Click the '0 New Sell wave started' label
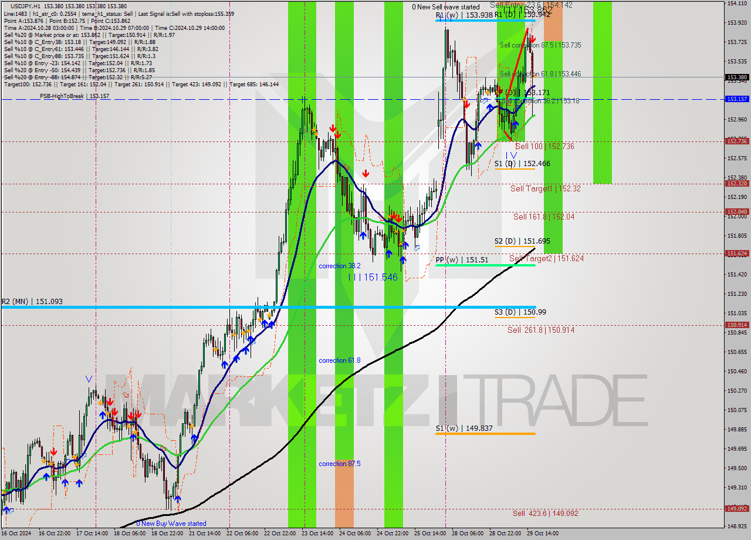 coord(445,7)
